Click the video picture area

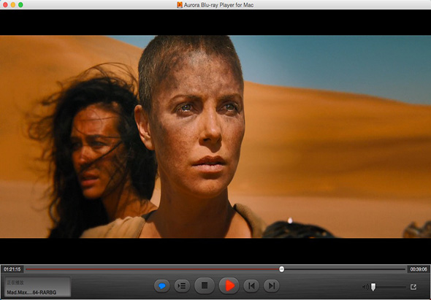click(x=215, y=136)
